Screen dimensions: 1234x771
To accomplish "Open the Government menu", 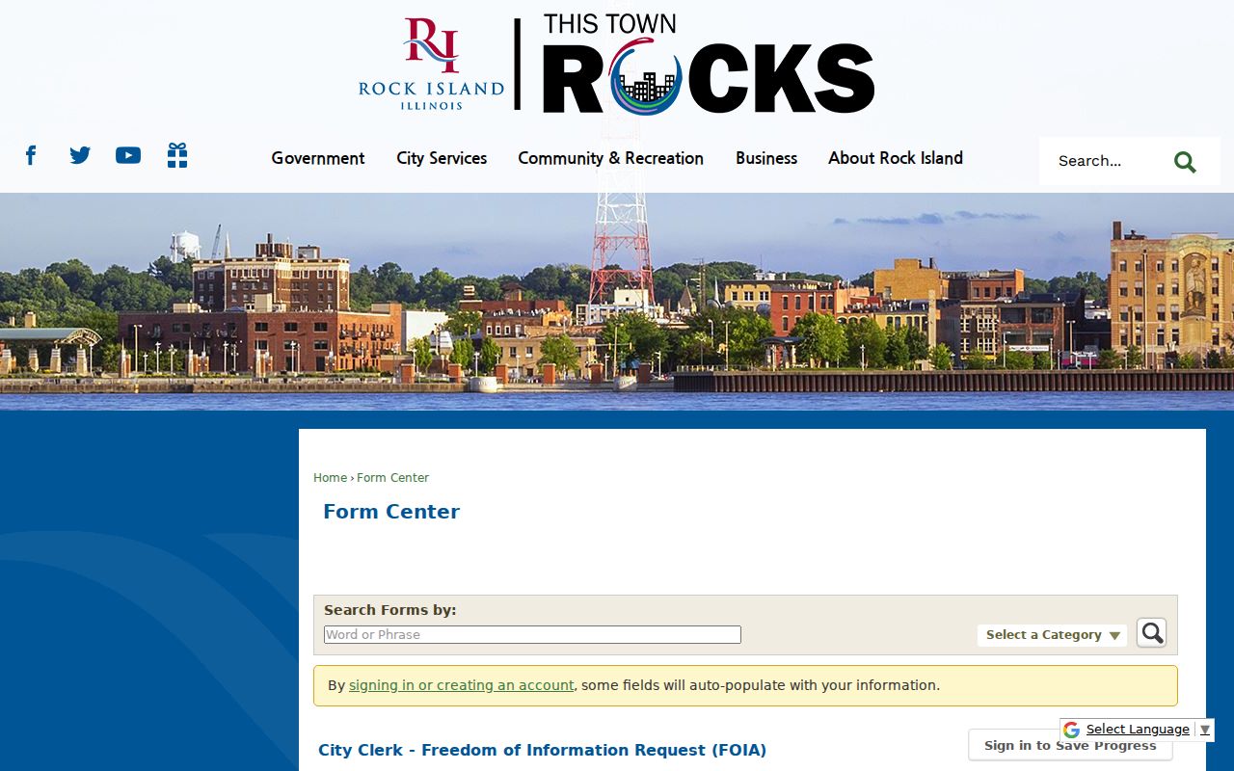I will [x=318, y=158].
